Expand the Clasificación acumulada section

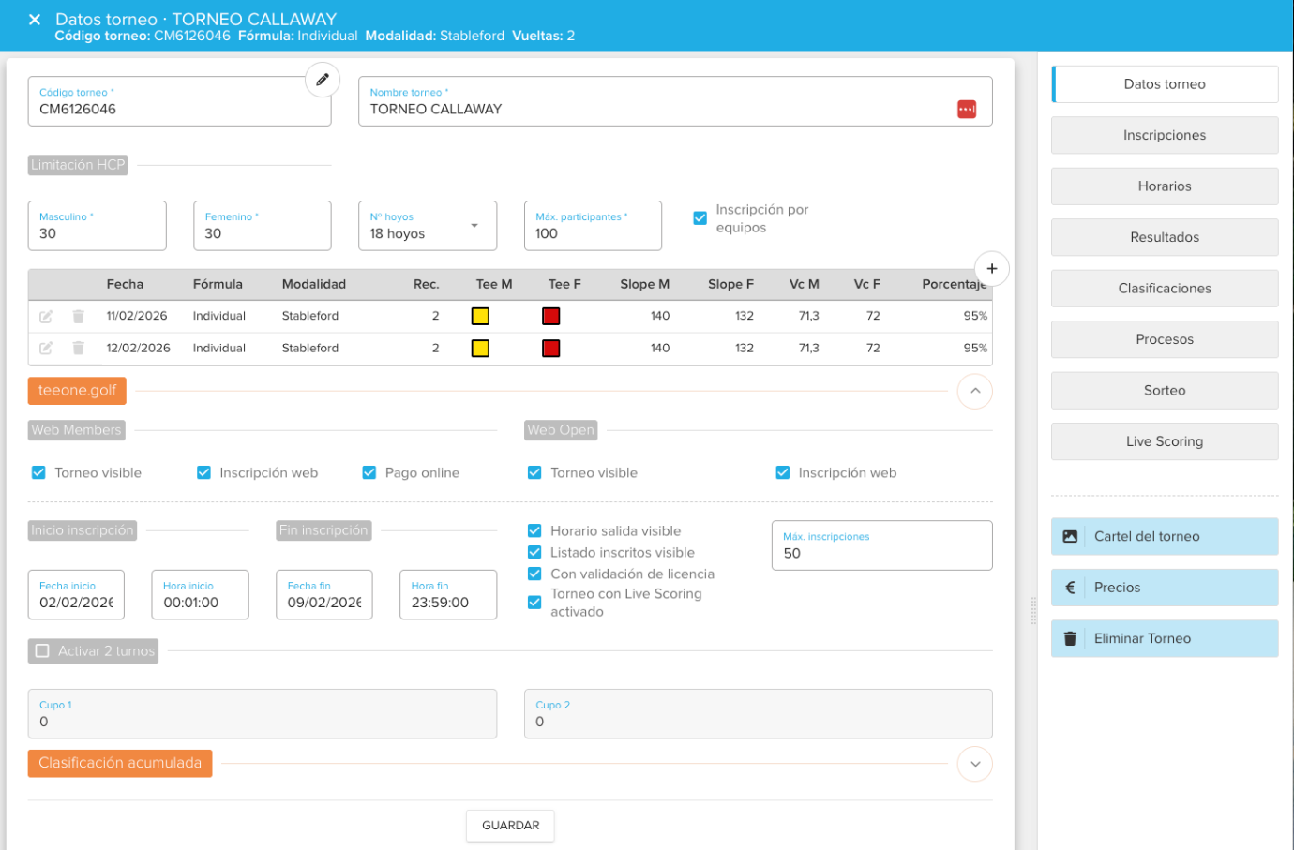[974, 764]
